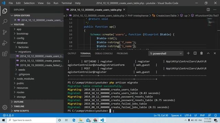Maximize the terminal panel size
Screen dimensions: 220x123
(208, 53)
